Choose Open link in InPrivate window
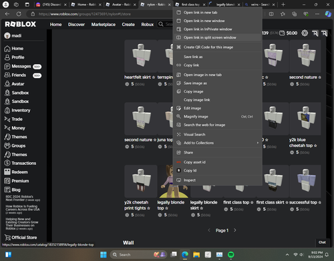334x261 pixels. (218, 29)
